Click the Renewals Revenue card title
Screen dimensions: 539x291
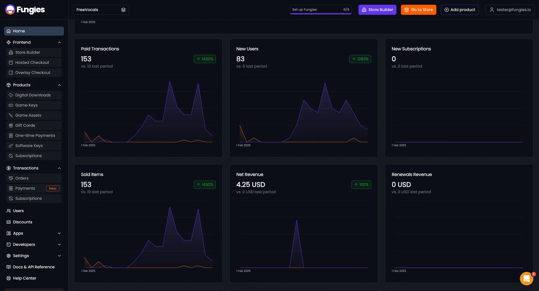tap(412, 174)
